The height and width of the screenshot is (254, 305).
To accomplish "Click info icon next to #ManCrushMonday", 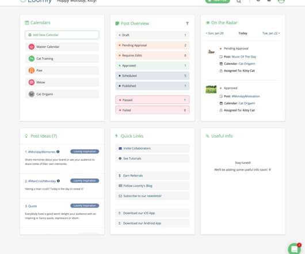I will pyautogui.click(x=58, y=181).
